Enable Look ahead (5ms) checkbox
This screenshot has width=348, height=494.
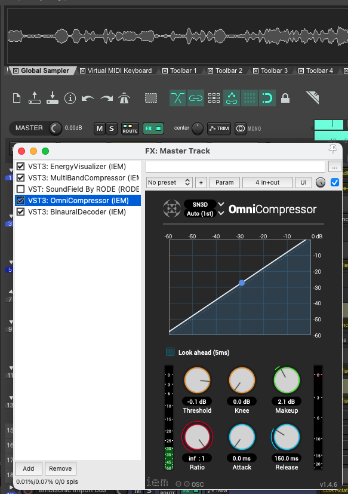tap(170, 352)
